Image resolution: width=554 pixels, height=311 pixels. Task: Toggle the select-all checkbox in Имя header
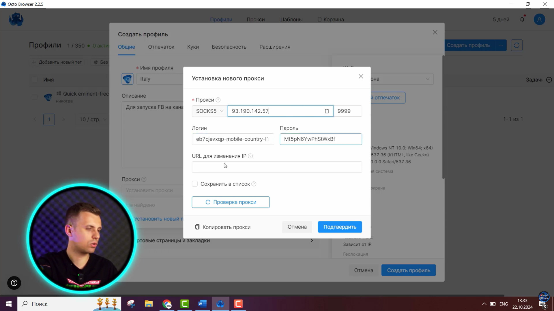tap(34, 80)
